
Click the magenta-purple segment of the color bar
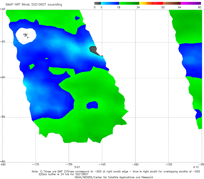click(x=191, y=3)
